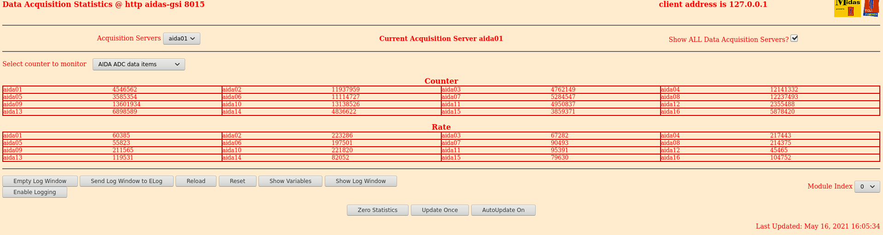
Task: Select counter value 4836622
Action: pos(344,112)
